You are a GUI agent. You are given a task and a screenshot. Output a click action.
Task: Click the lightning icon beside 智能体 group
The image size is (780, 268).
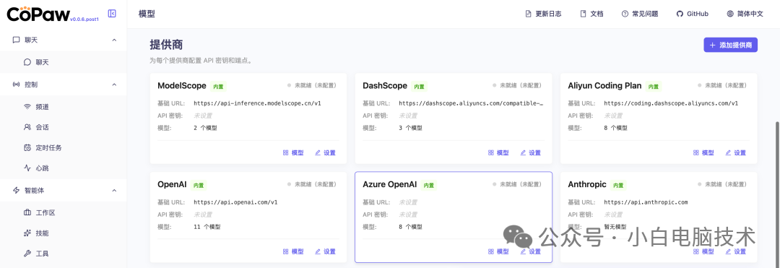coord(16,191)
